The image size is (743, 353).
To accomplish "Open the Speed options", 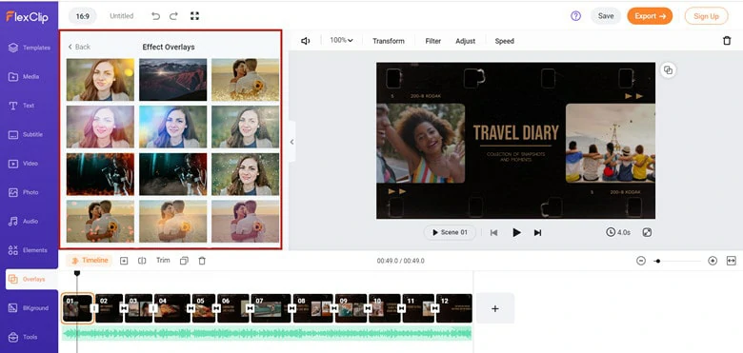I will 504,41.
